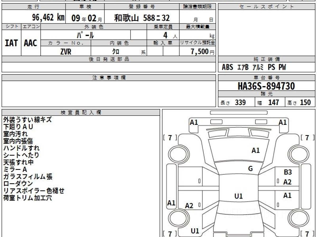Click the note シートへたり
Screen dimensions: 317x237
(21, 155)
